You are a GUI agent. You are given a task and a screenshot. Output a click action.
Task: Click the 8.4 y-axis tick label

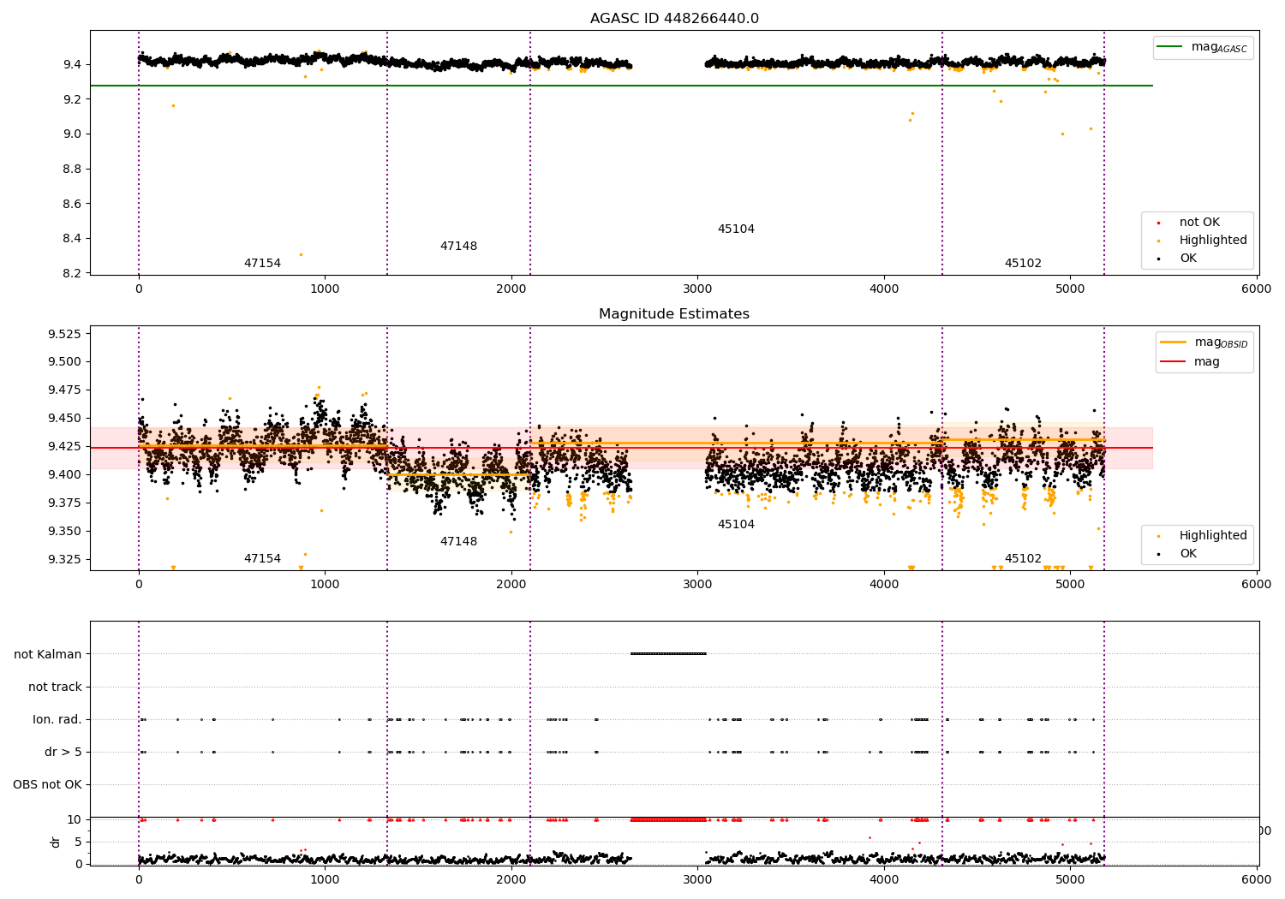coord(72,239)
